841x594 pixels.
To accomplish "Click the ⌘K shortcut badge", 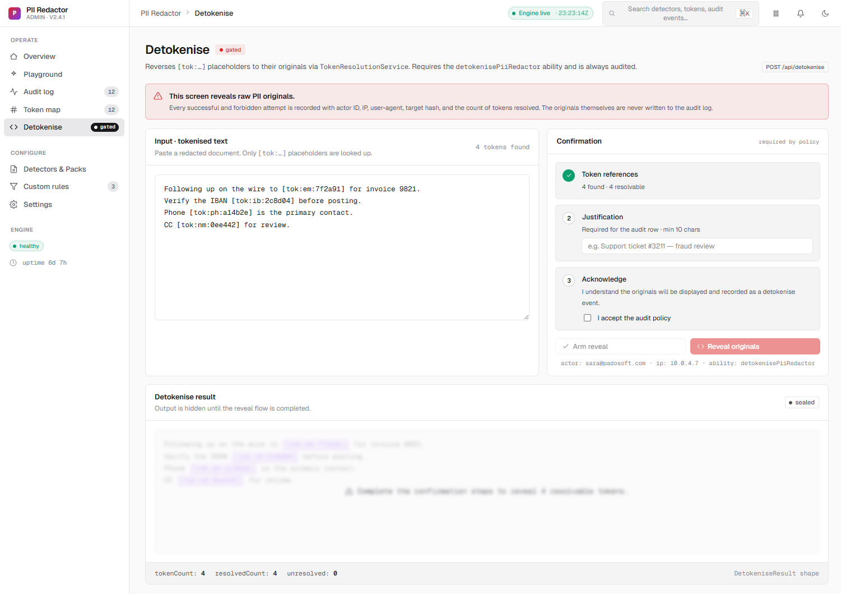I will point(745,13).
